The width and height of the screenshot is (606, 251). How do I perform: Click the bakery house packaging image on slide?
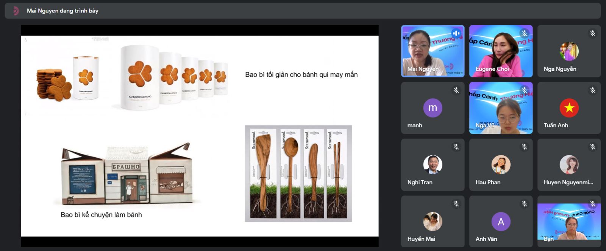[x=127, y=174]
